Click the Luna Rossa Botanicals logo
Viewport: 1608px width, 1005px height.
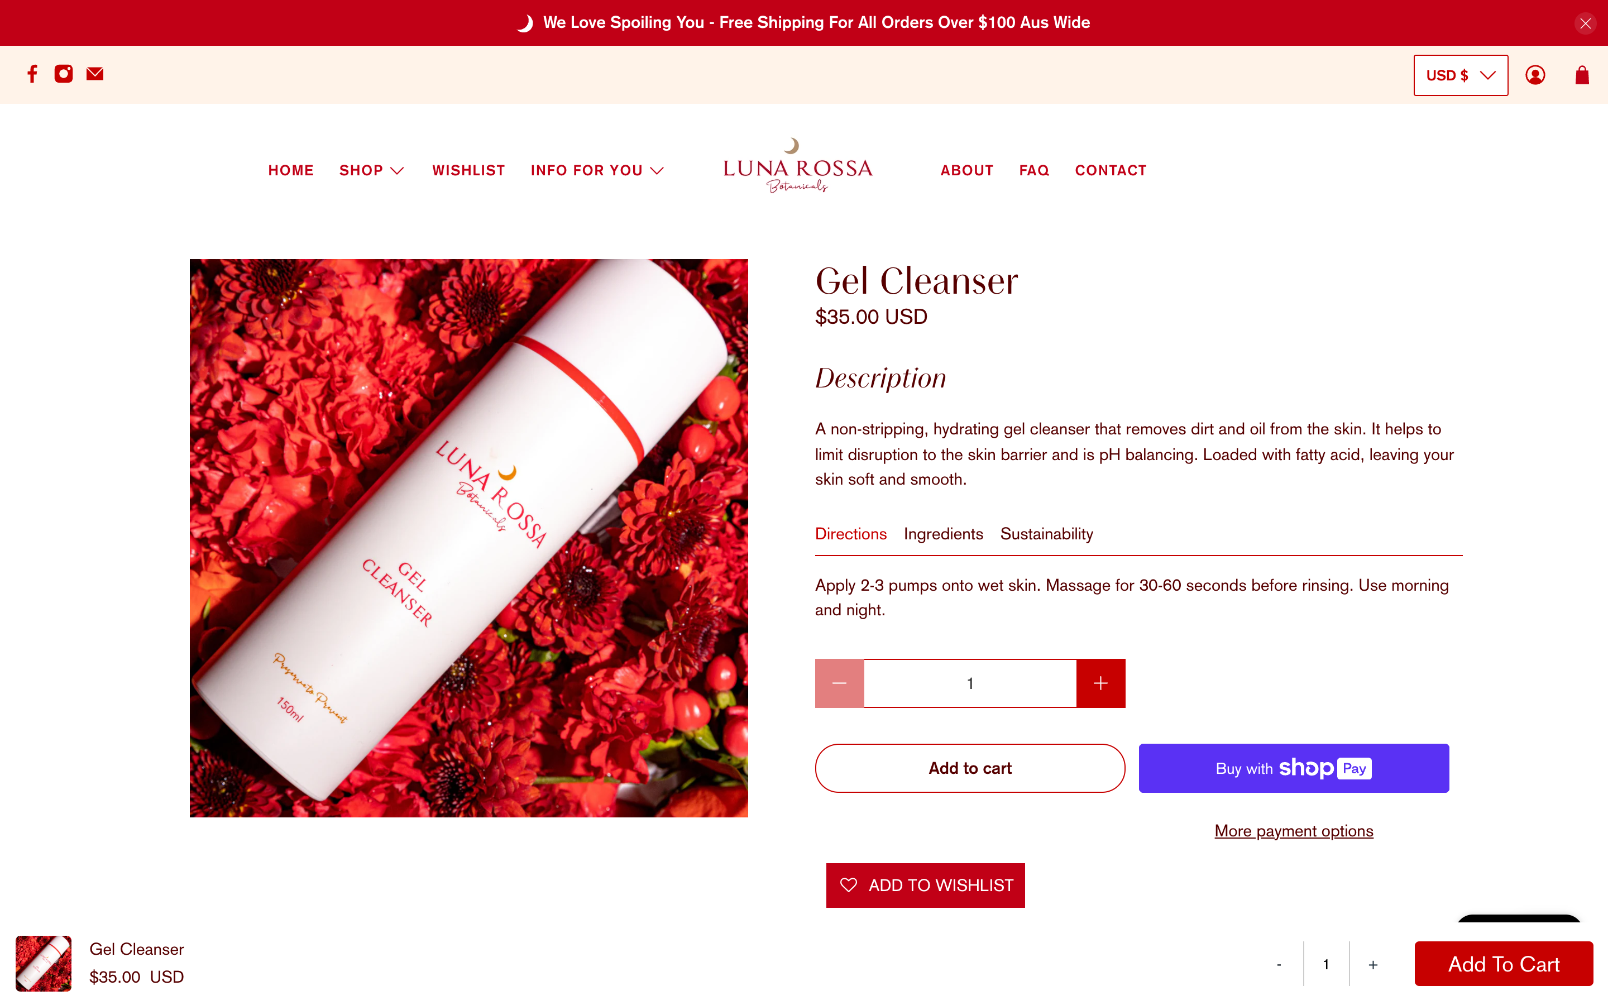[797, 165]
